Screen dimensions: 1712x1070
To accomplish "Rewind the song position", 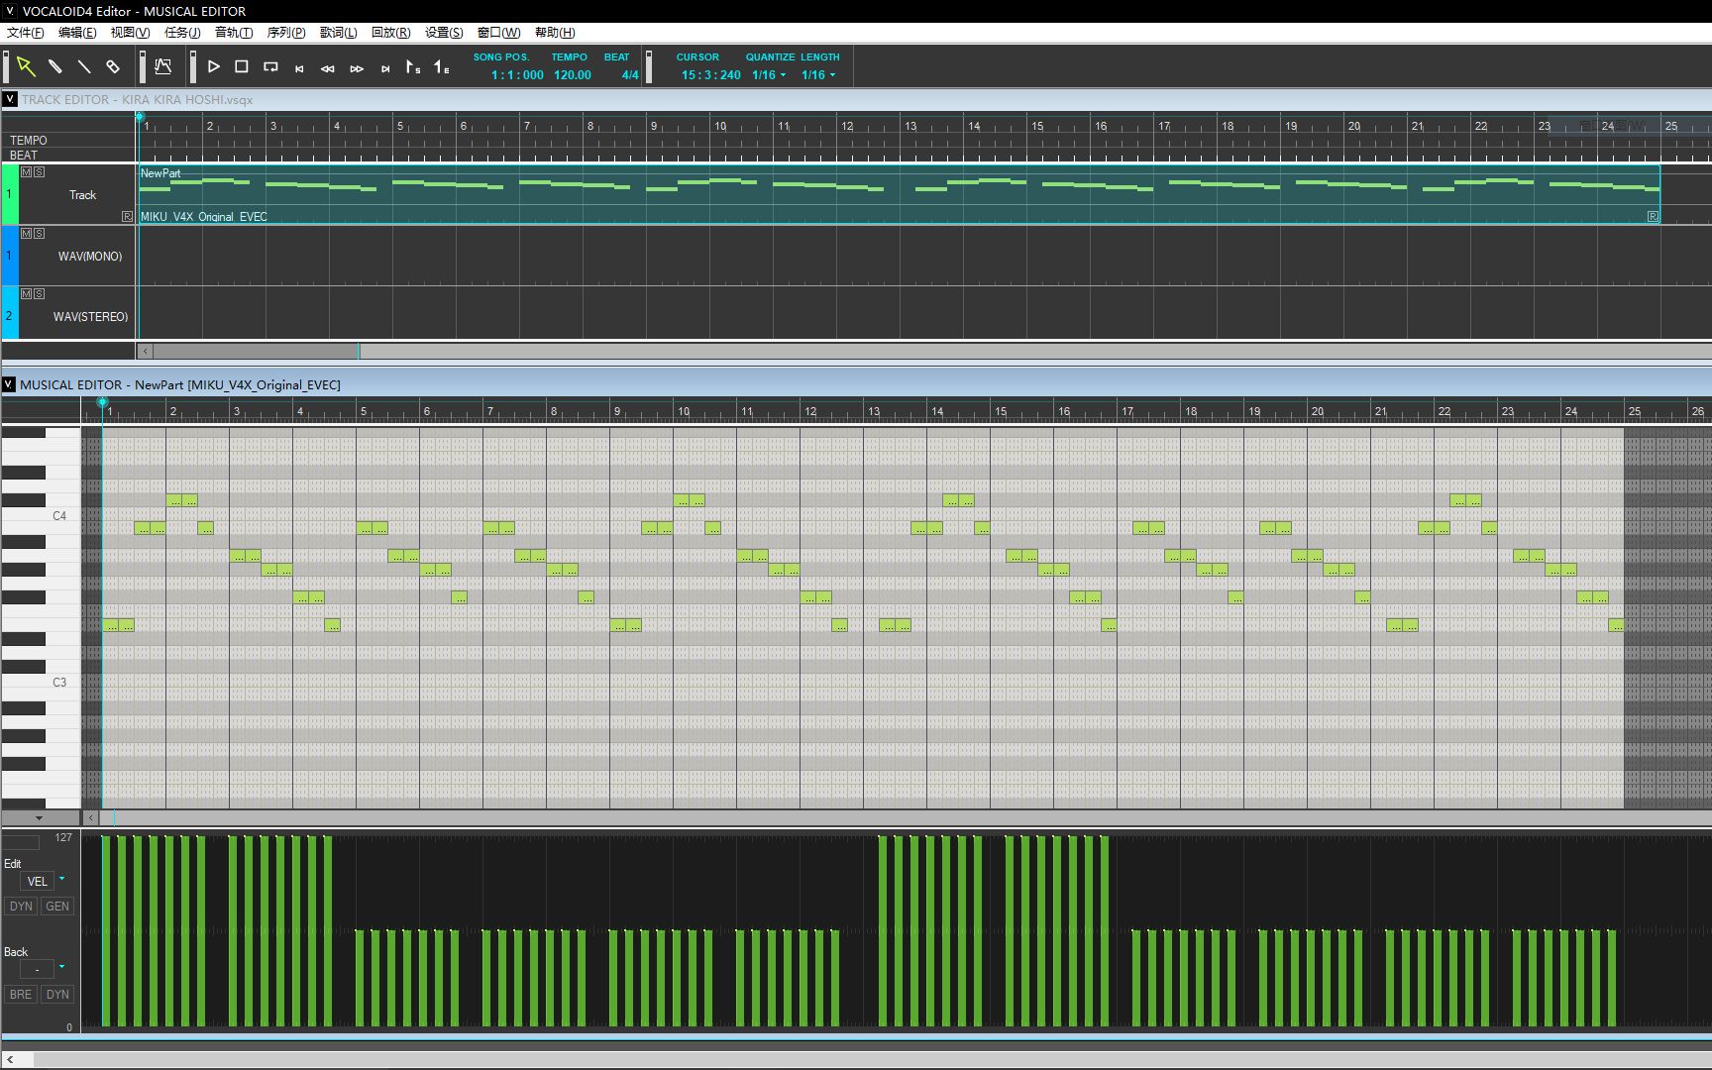I will coord(328,68).
